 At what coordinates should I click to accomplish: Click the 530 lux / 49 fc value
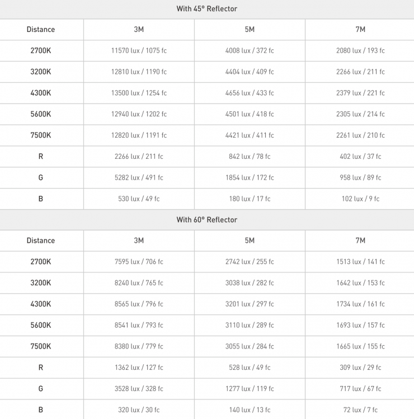pyautogui.click(x=139, y=199)
